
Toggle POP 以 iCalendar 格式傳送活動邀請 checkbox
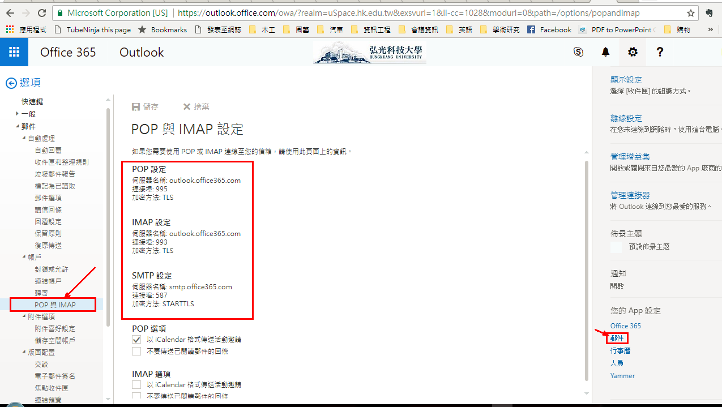coord(136,340)
